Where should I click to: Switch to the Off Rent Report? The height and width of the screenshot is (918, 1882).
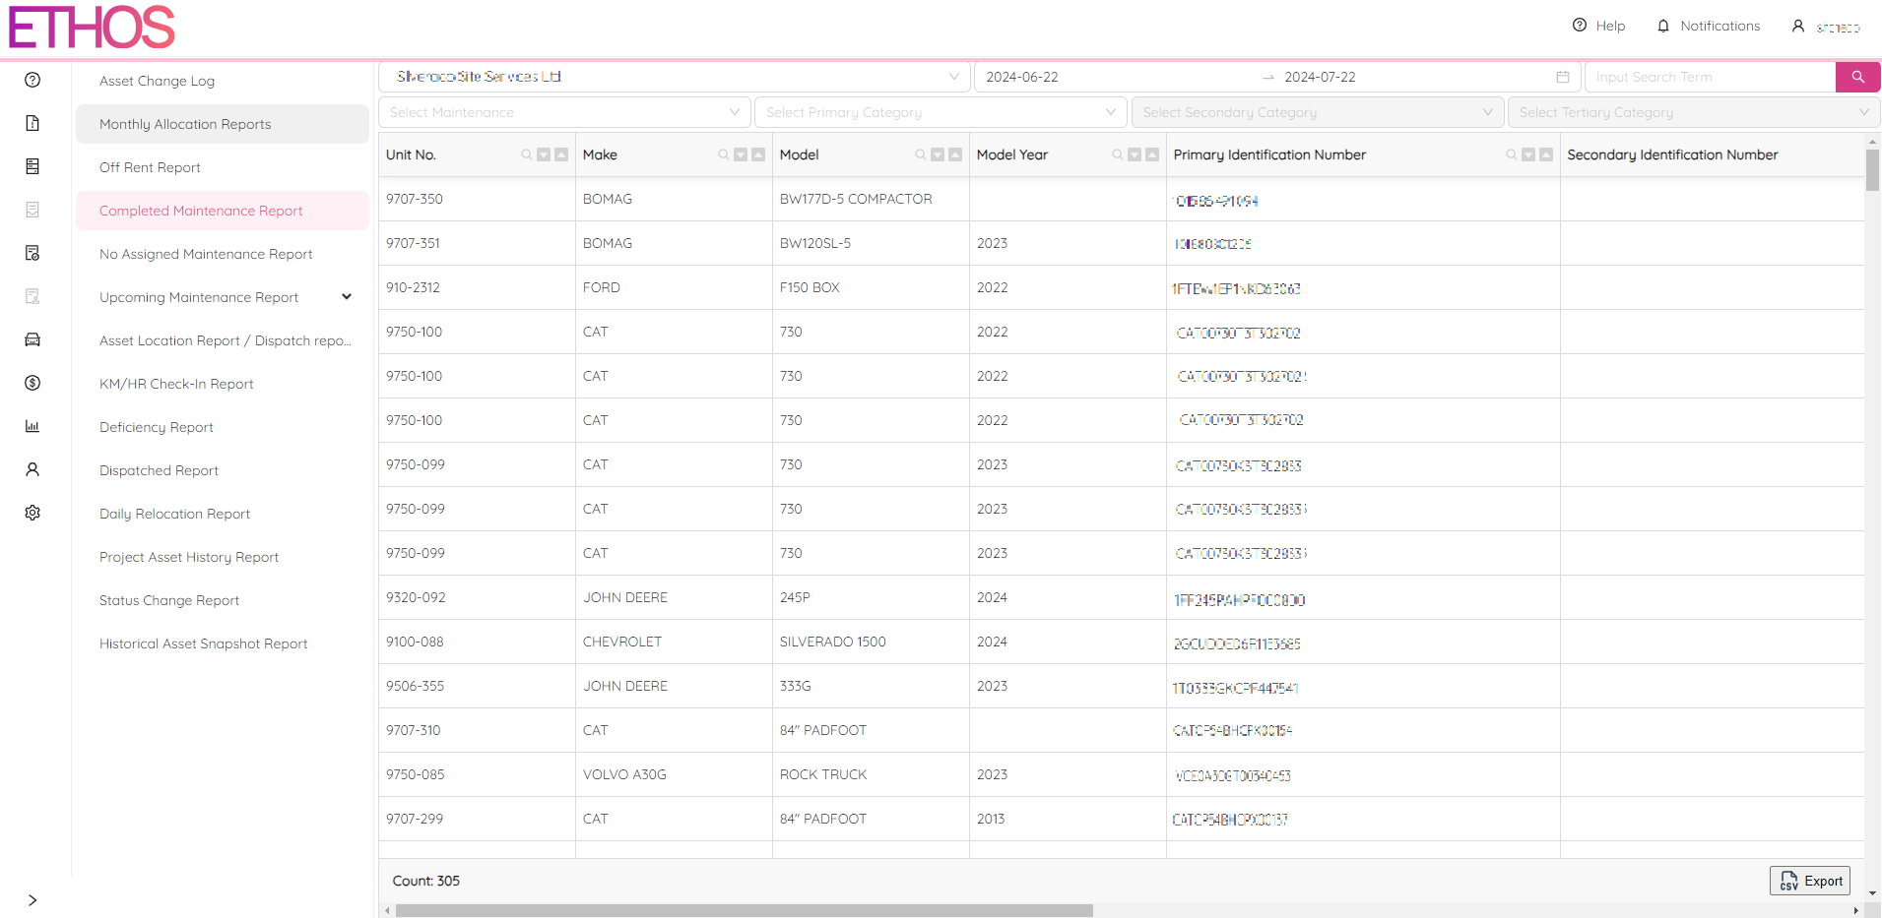click(150, 166)
